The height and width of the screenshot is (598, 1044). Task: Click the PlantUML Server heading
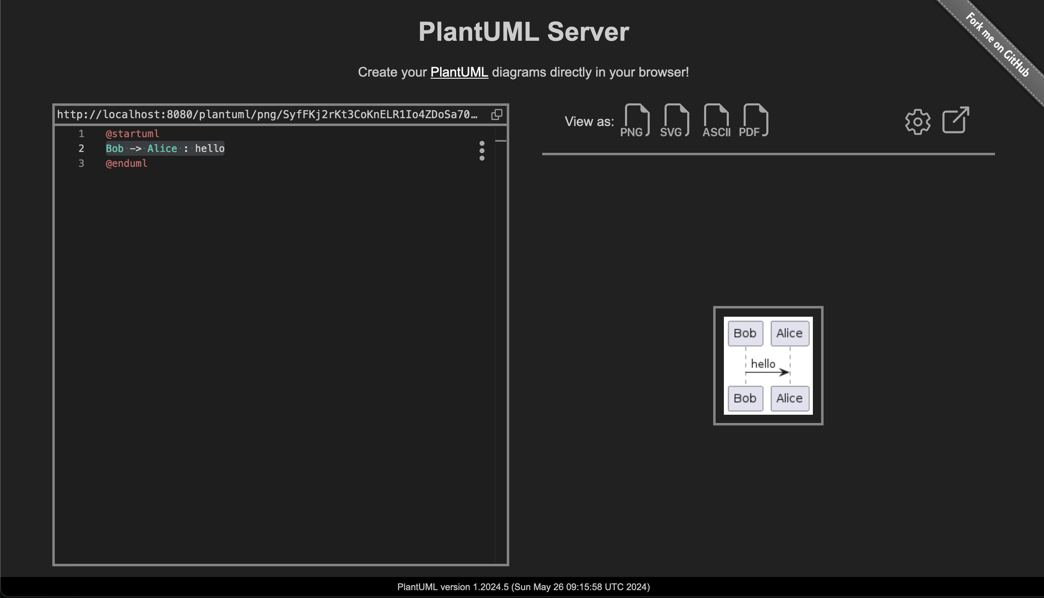[524, 32]
